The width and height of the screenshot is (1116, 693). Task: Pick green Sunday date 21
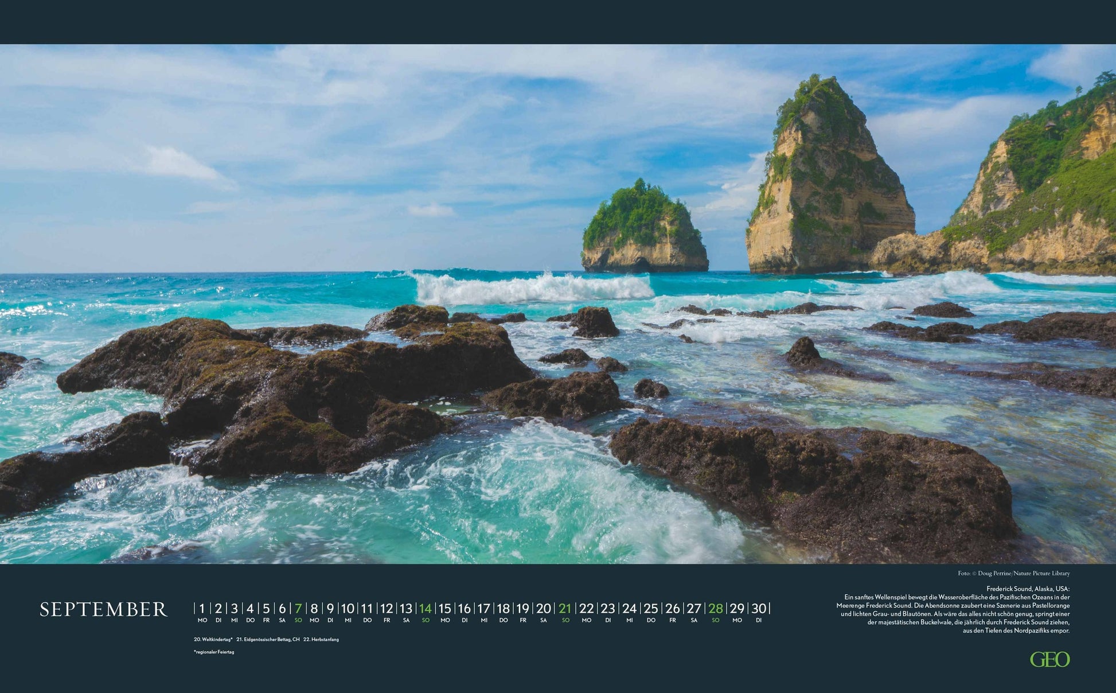565,609
